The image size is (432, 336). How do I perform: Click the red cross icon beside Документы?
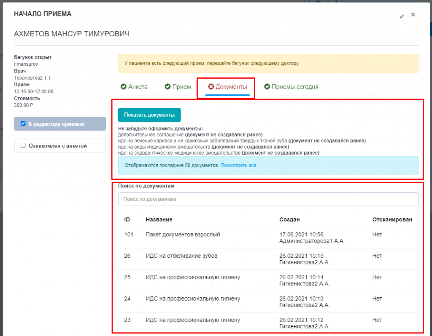coord(211,87)
